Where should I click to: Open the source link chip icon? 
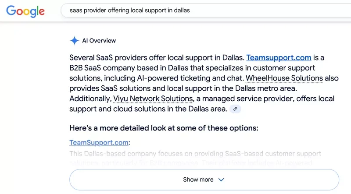coord(236,109)
